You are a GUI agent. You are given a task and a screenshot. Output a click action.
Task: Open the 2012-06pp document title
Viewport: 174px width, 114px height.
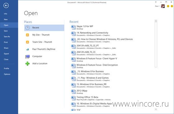point(82,91)
